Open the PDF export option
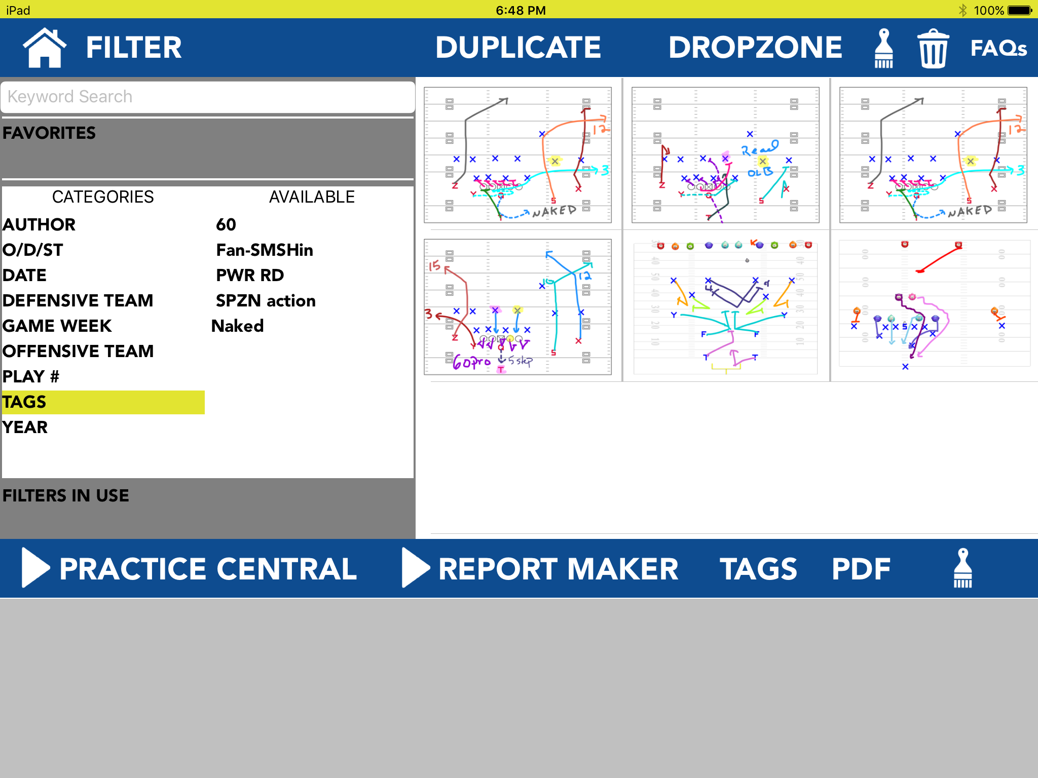Screen dimensions: 1038x778 861,568
